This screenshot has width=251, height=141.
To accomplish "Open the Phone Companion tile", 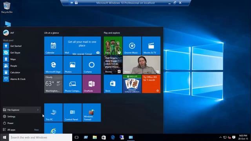I will click(x=72, y=84).
